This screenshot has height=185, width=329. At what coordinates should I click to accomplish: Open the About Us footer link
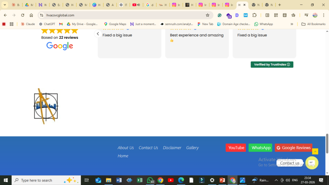pyautogui.click(x=126, y=148)
